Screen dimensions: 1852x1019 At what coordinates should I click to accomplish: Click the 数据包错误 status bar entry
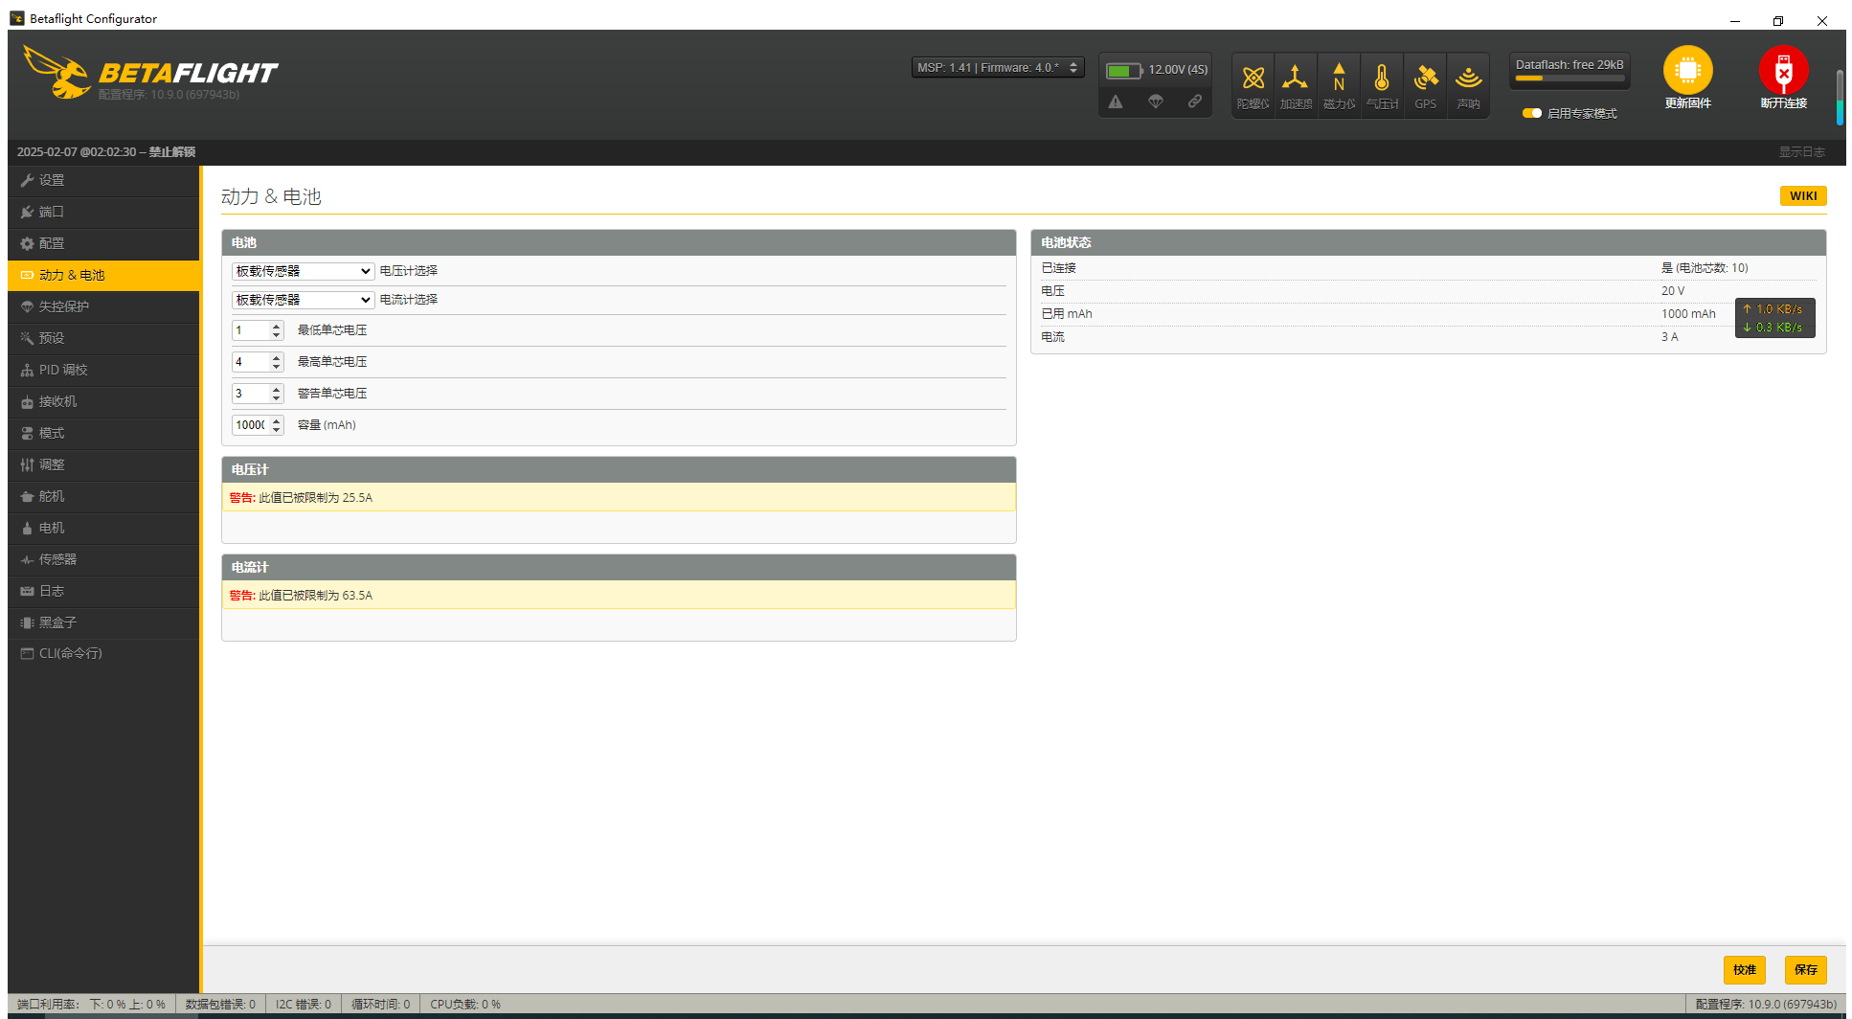(x=220, y=1005)
